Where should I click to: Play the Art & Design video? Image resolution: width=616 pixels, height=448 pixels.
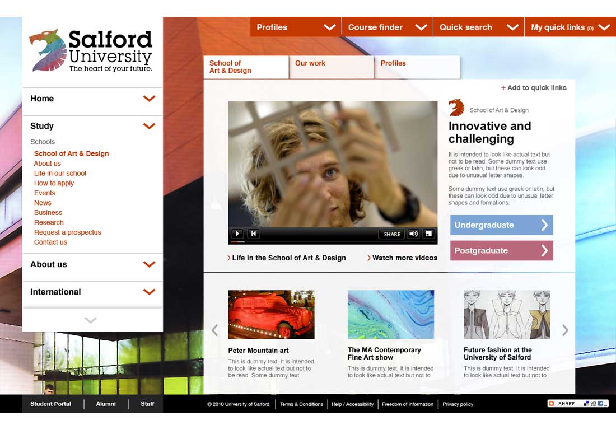coord(237,234)
